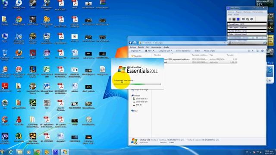The width and height of the screenshot is (276, 155).
Task: Open the TuneUp Utilities 2012 desktop shortcut
Action: pyautogui.click(x=47, y=22)
